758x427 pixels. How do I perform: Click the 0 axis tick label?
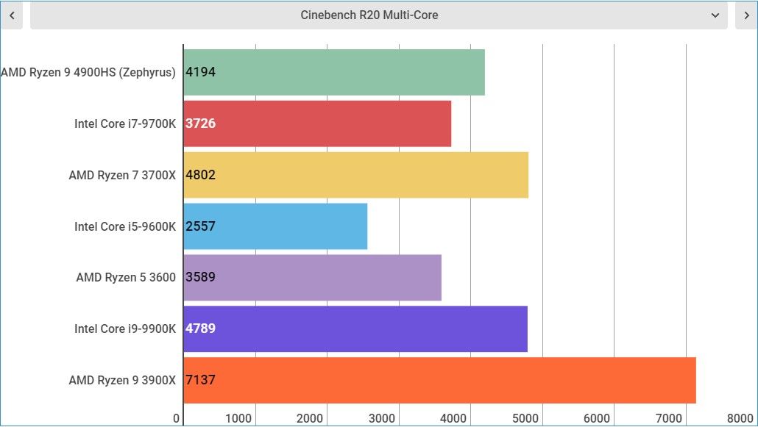(x=176, y=418)
